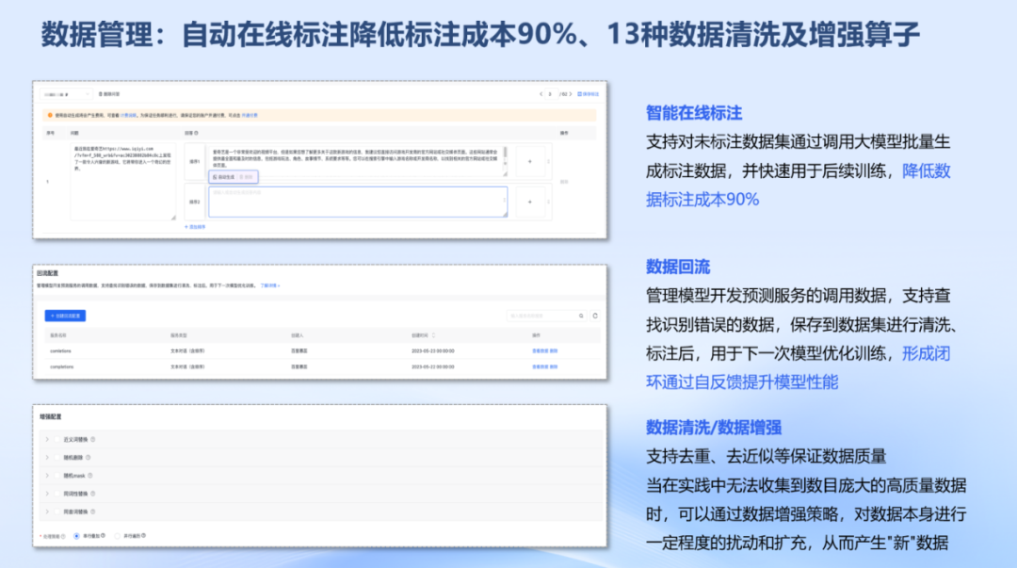Click the refresh icon beside the search box
1017x568 pixels.
(x=594, y=316)
